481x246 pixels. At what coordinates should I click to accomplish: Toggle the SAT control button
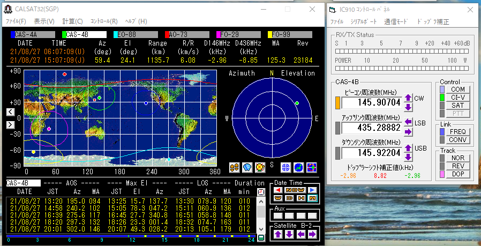click(x=457, y=106)
